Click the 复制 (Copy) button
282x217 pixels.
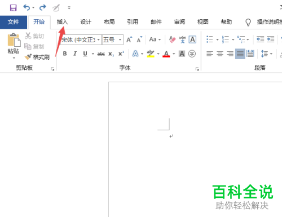[x=34, y=46]
